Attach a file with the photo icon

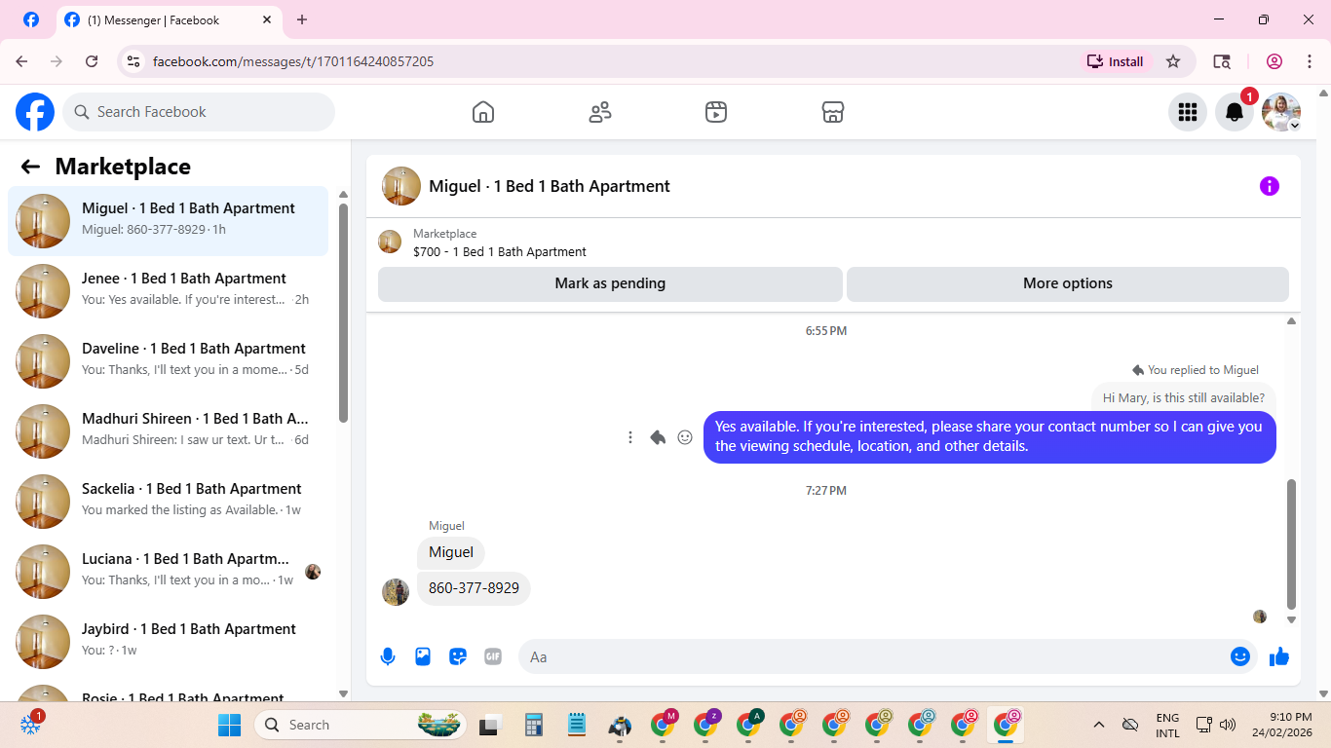coord(423,656)
